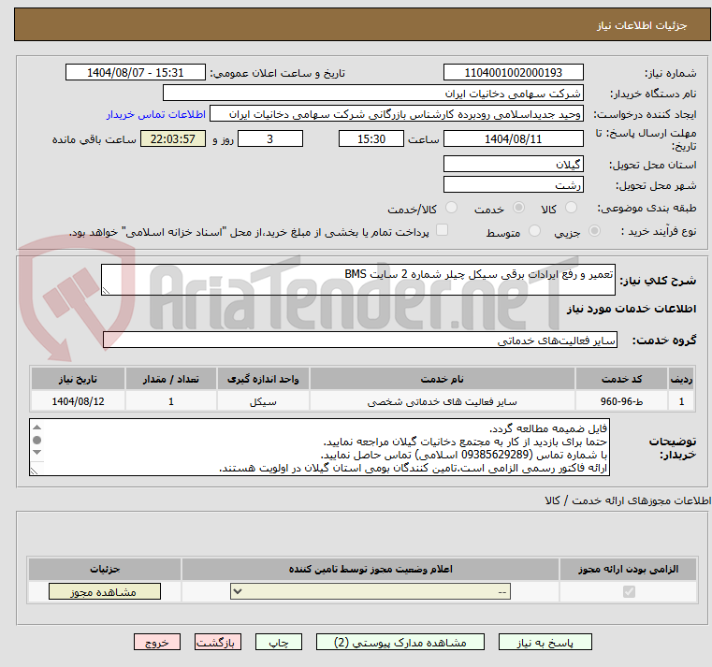Image resolution: width=712 pixels, height=667 pixels.
Task: Click scroll-up arrow in توضیحات خریدار box
Action: [x=37, y=428]
